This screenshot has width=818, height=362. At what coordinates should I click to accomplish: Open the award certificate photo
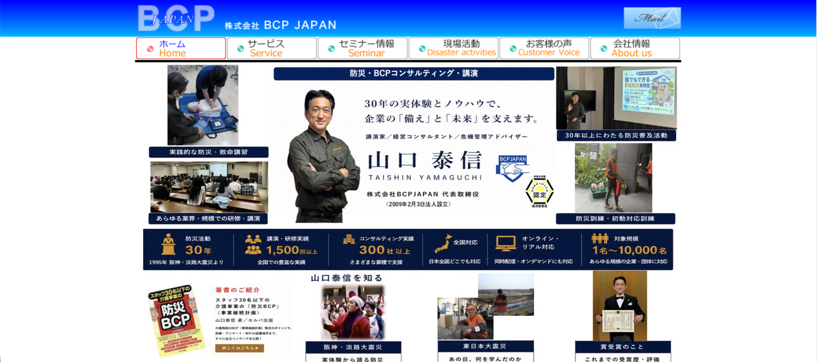[x=620, y=306]
